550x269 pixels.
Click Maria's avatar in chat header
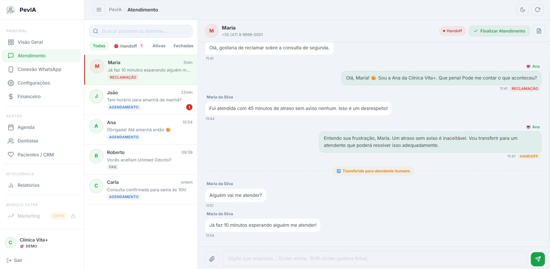[x=211, y=31]
